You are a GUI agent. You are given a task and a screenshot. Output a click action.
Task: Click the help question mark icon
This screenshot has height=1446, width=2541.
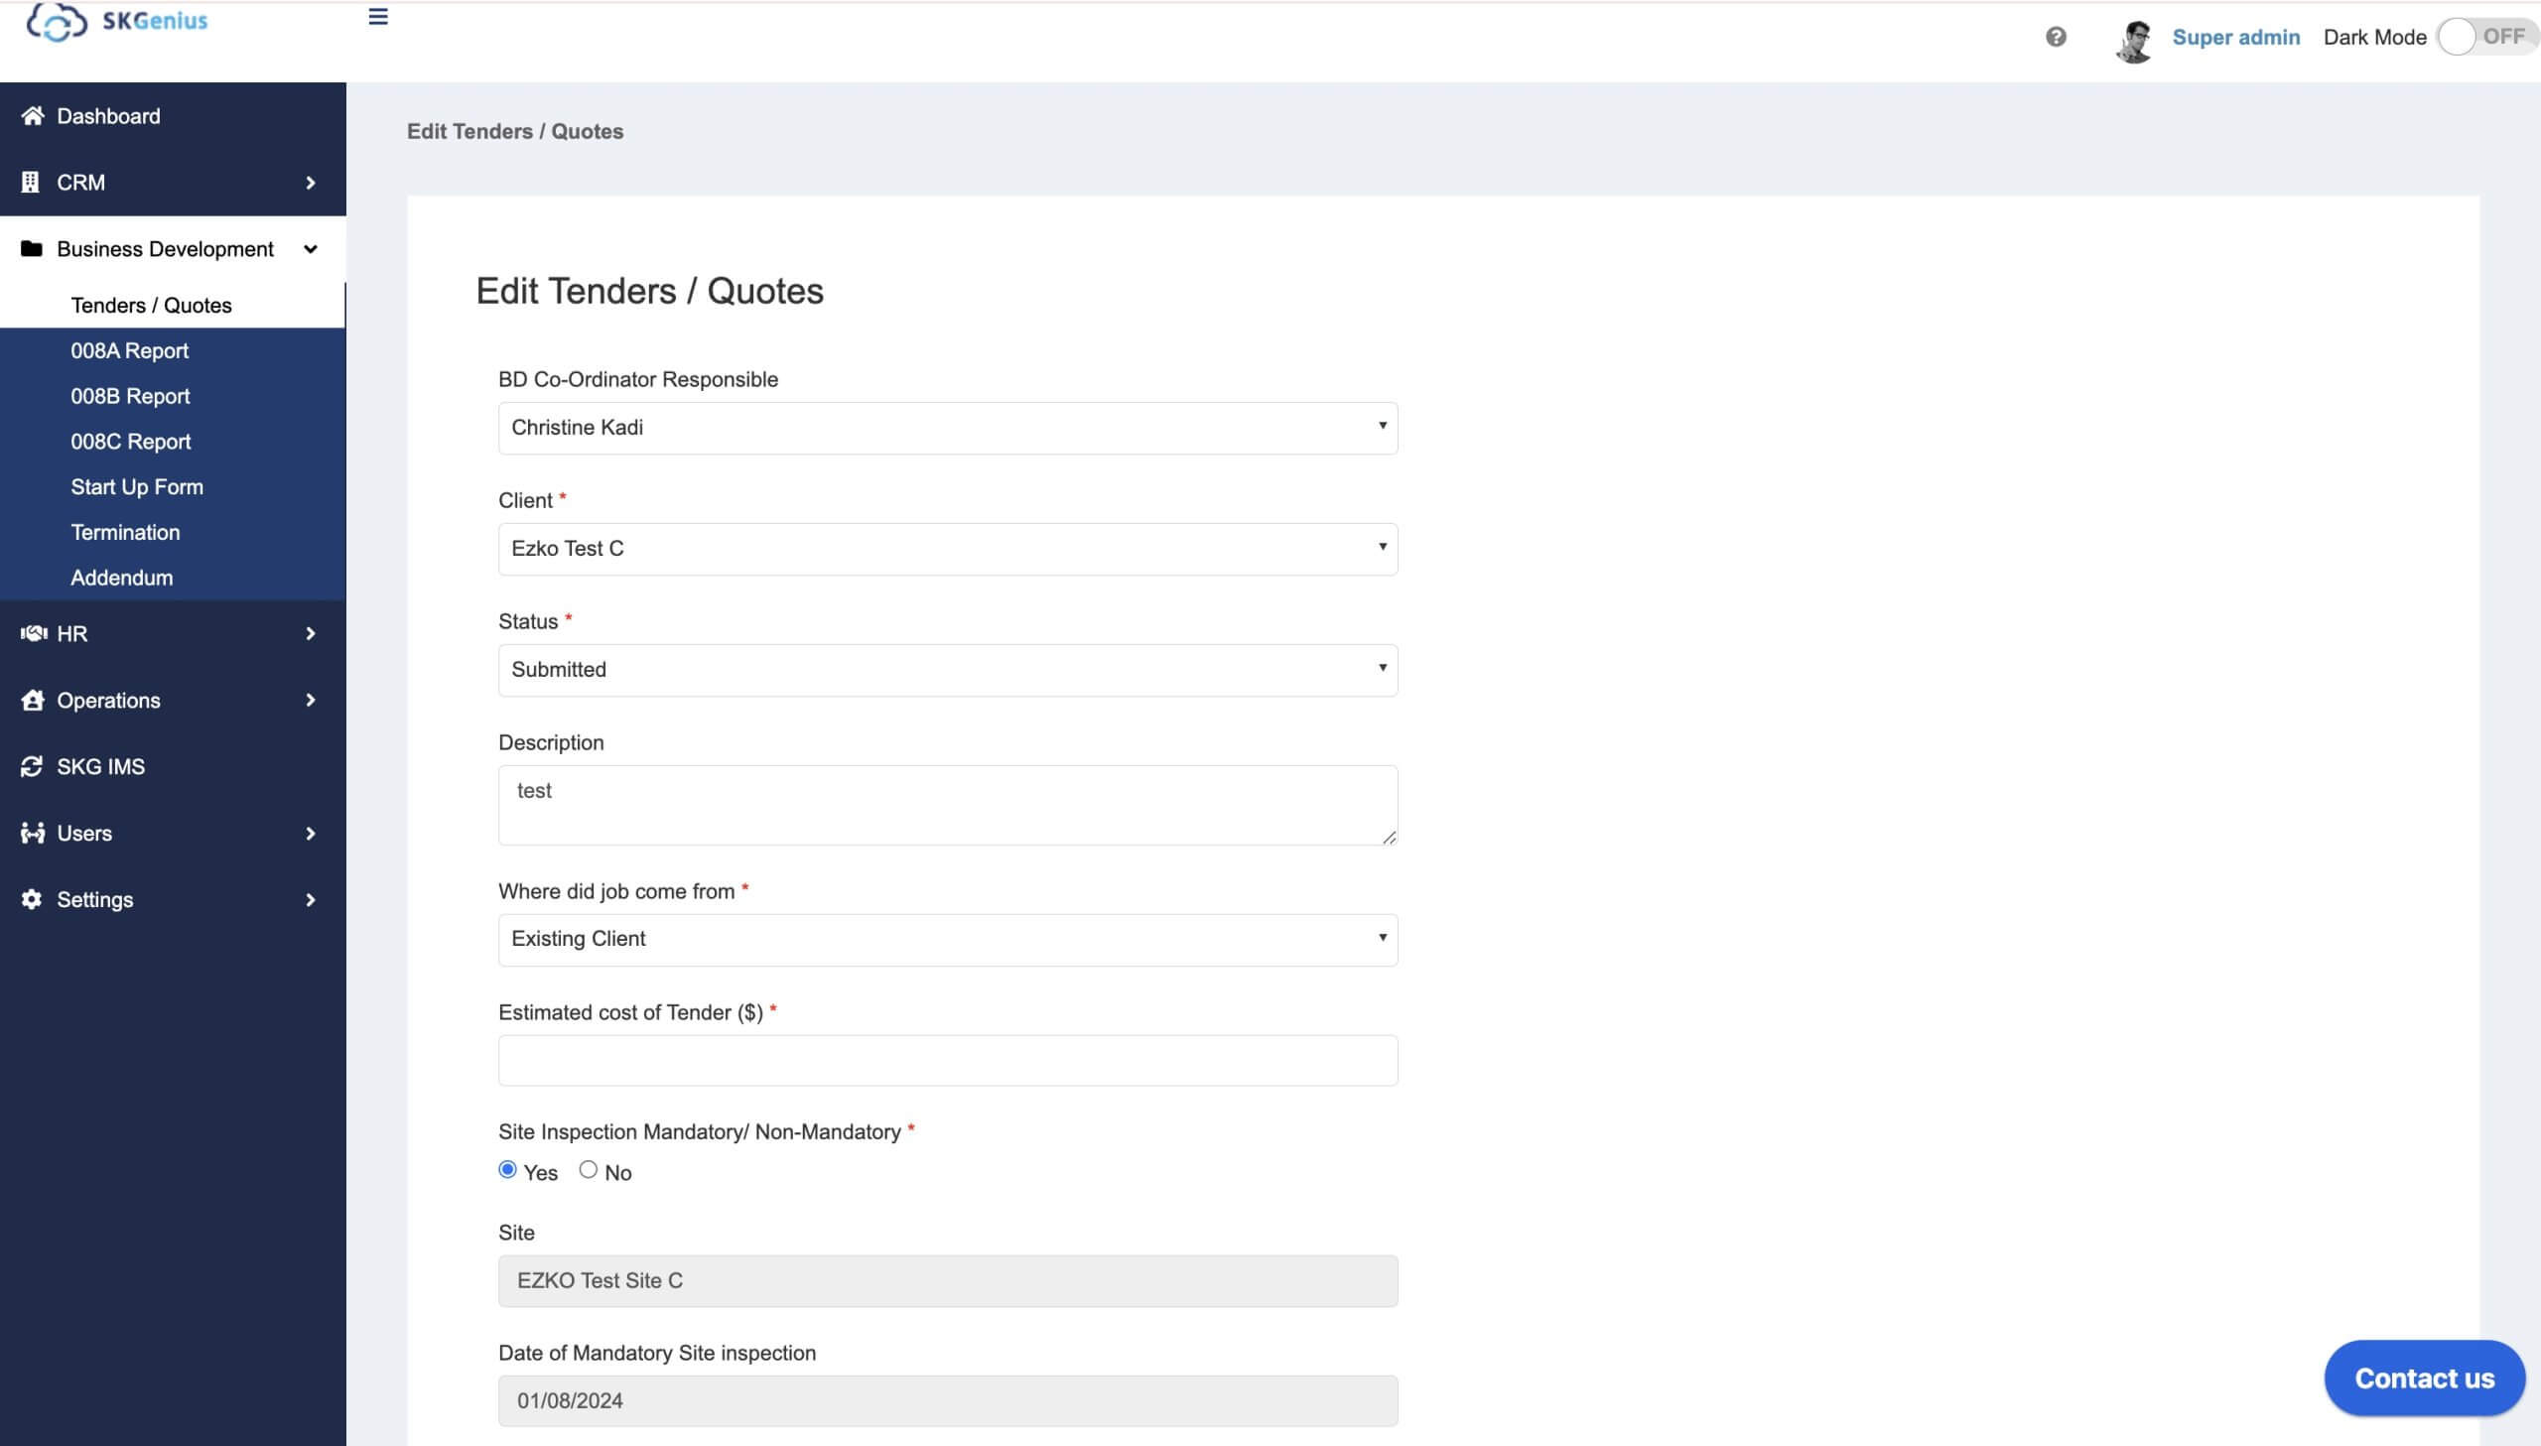point(2056,35)
